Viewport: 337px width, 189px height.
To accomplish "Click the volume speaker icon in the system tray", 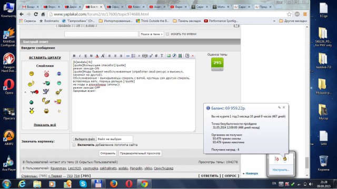I will click(x=311, y=184).
